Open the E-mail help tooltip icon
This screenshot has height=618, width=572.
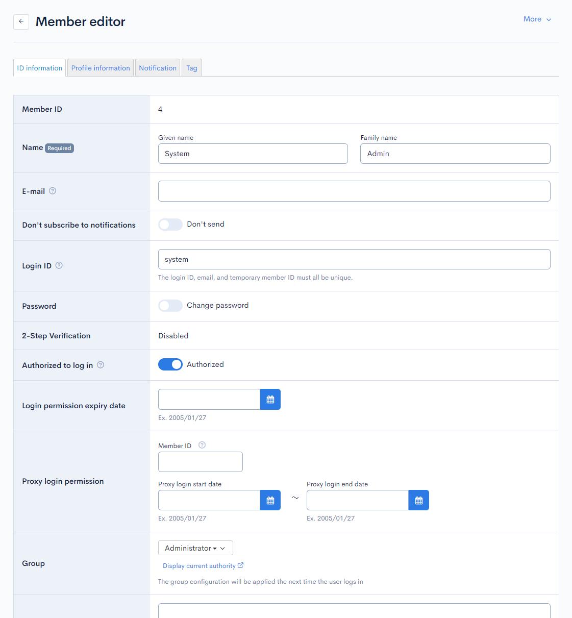point(53,191)
